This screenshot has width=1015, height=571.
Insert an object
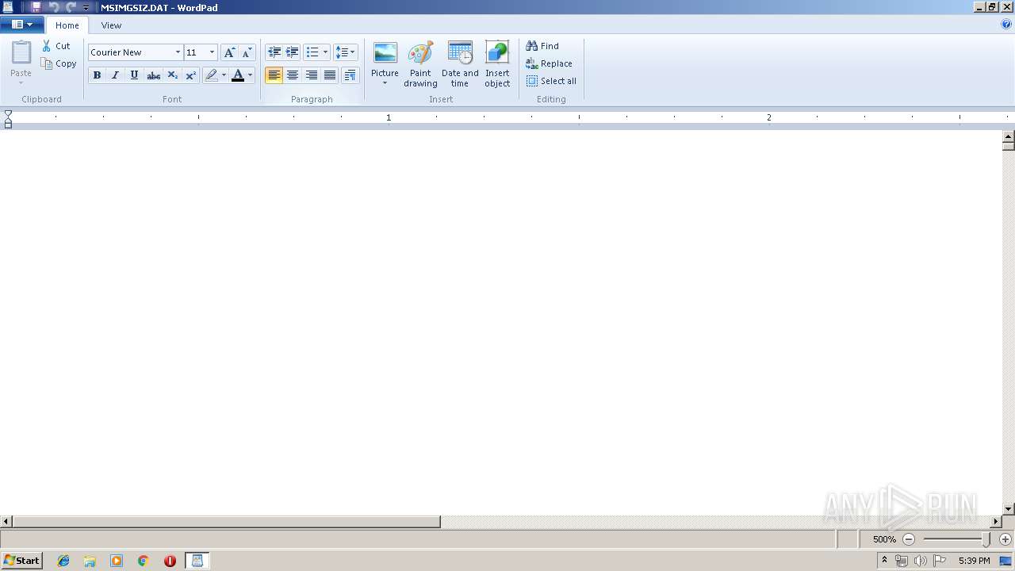point(497,64)
